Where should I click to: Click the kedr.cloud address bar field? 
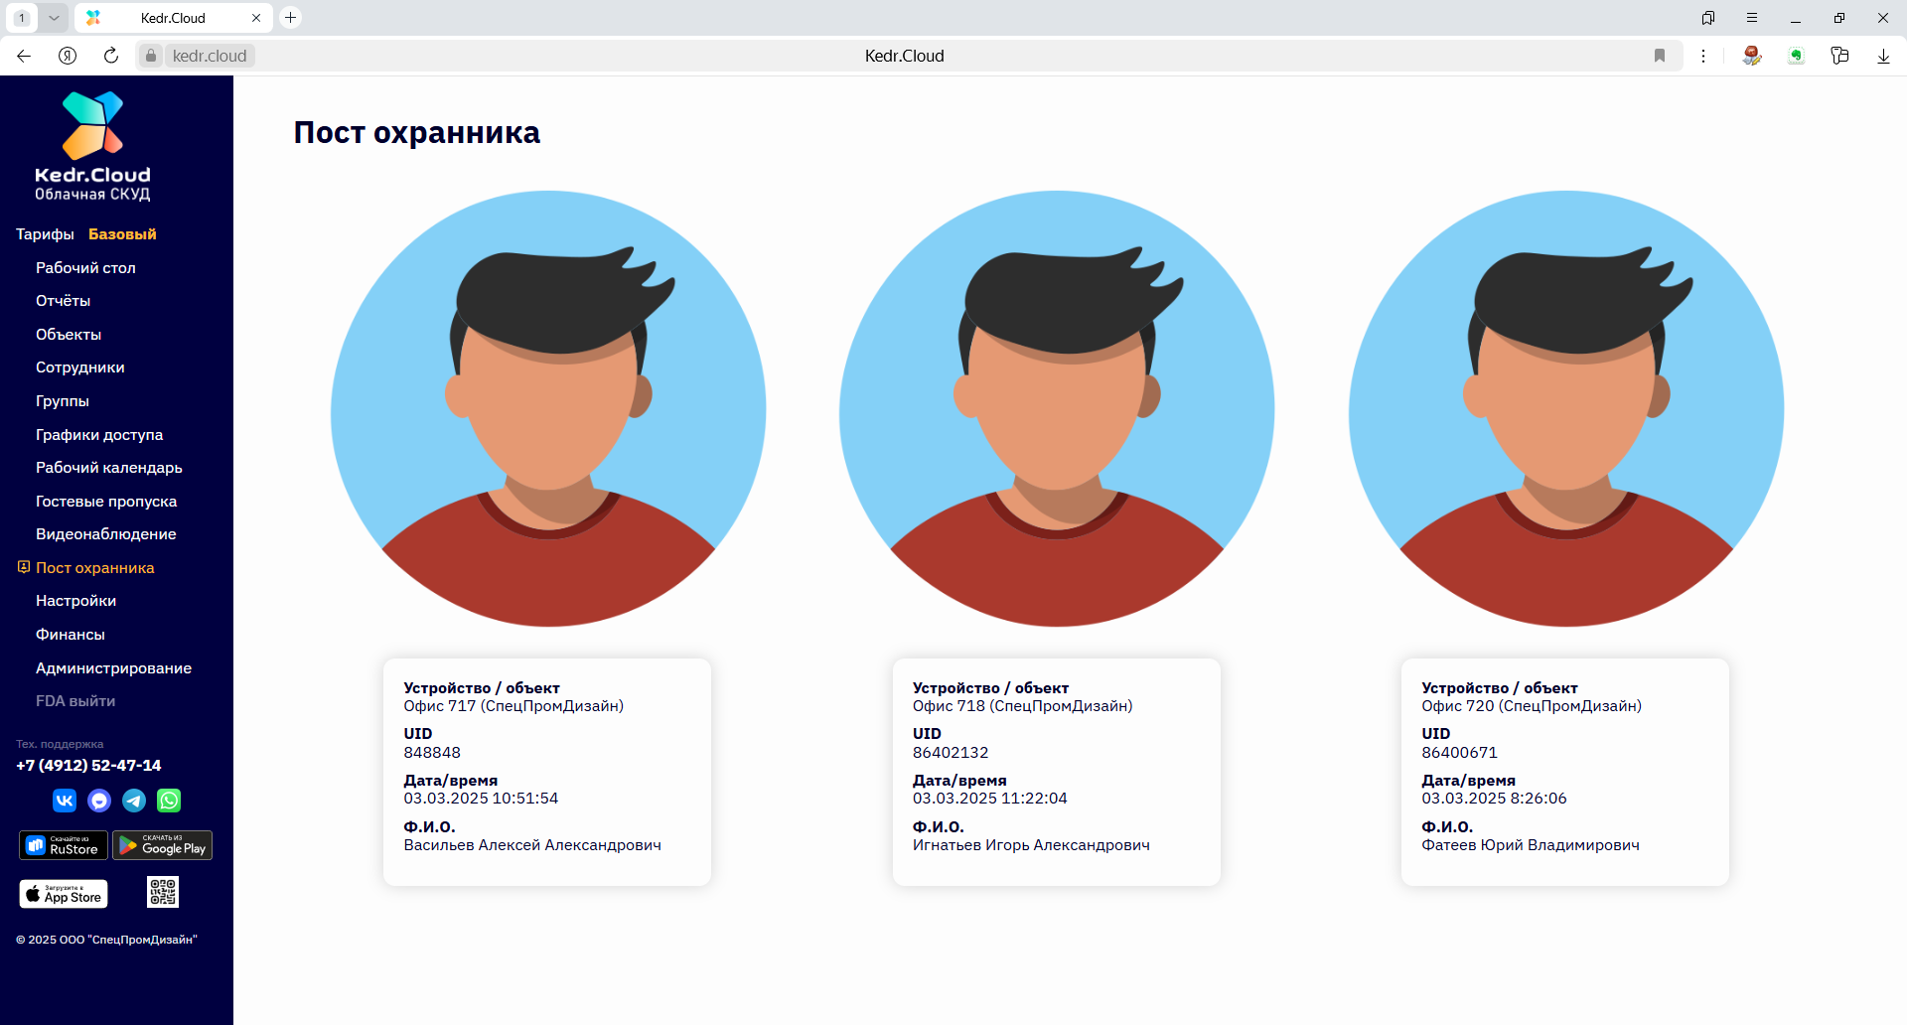point(210,56)
